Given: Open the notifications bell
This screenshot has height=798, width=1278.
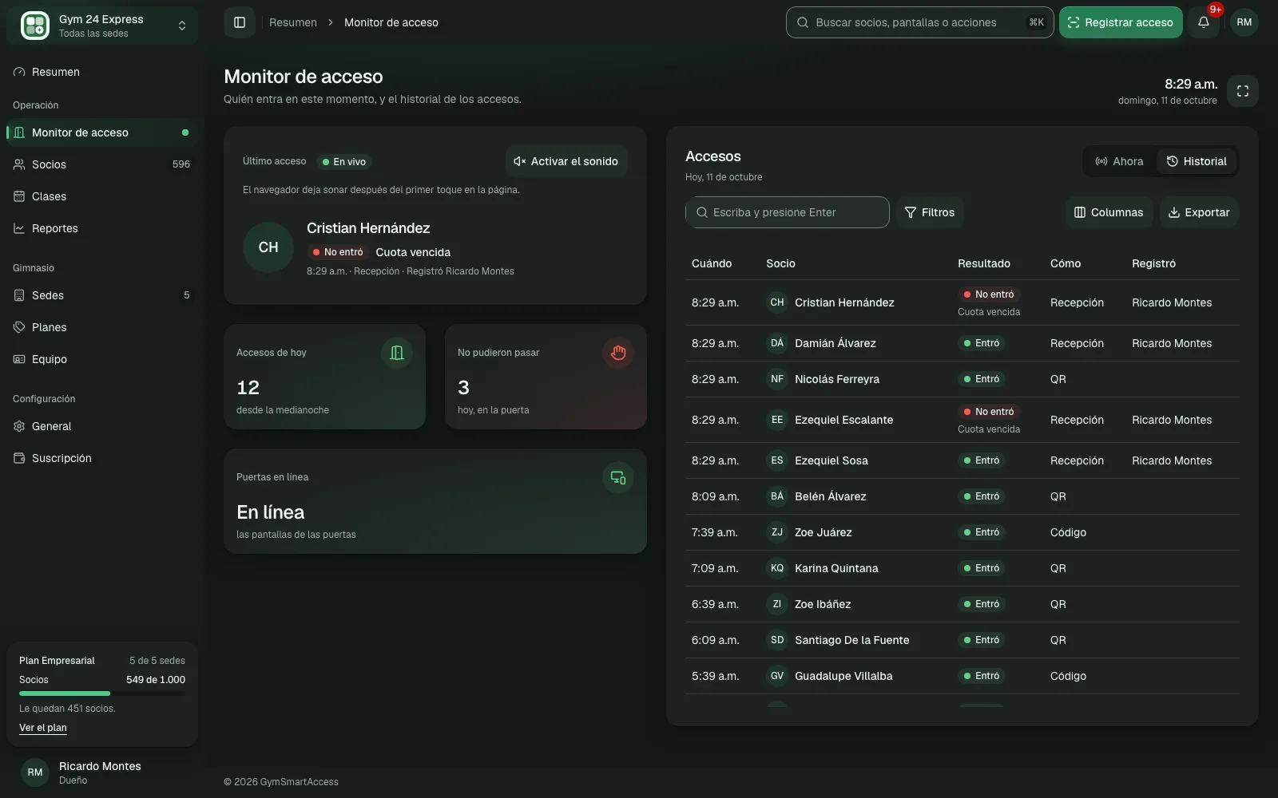Looking at the screenshot, I should 1204,22.
